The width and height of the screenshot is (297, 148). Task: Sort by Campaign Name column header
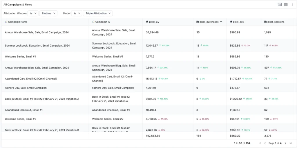click(x=18, y=22)
